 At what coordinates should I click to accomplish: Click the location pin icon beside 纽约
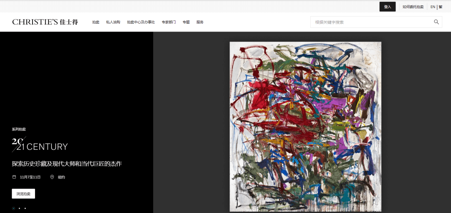tap(52, 177)
